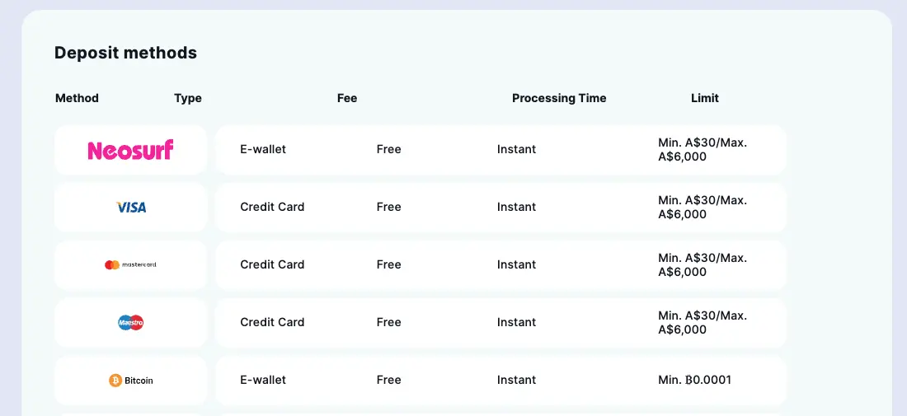Click Free fee in the Mastercard row
907x416 pixels.
tap(388, 264)
